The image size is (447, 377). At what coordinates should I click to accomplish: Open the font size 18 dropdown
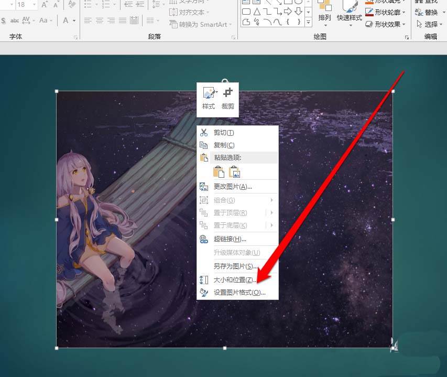point(34,5)
